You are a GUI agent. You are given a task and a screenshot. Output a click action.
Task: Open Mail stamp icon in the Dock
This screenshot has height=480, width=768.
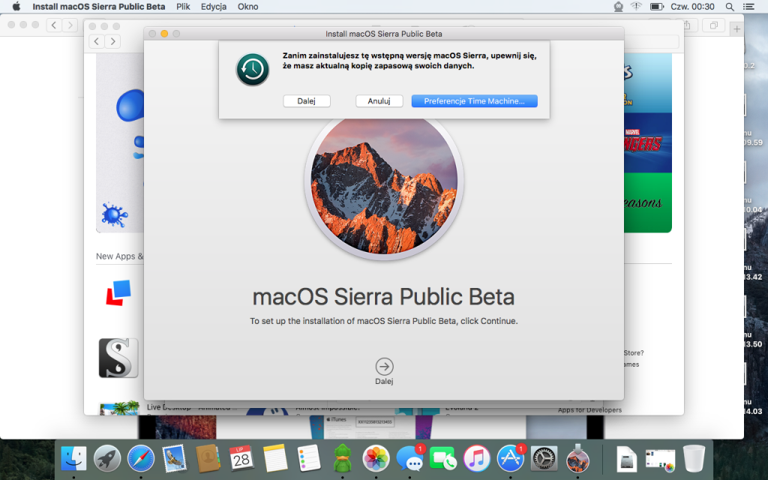[x=174, y=459]
